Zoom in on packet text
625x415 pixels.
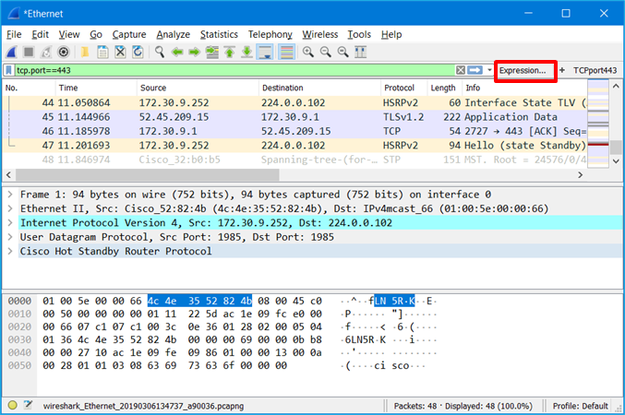(x=307, y=52)
